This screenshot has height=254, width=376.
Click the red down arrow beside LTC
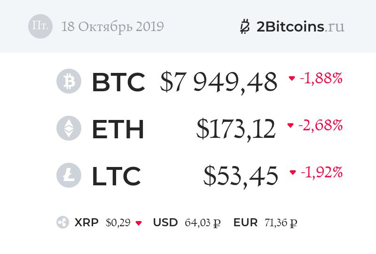click(x=293, y=173)
